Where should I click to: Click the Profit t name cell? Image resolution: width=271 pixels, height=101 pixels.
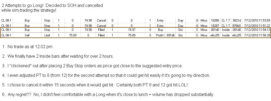pos(160,35)
